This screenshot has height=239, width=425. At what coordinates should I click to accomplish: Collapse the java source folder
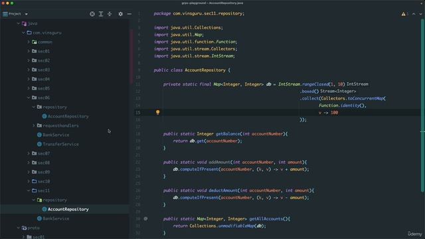(x=19, y=24)
